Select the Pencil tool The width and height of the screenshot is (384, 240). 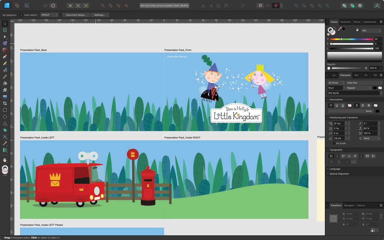tap(5, 63)
